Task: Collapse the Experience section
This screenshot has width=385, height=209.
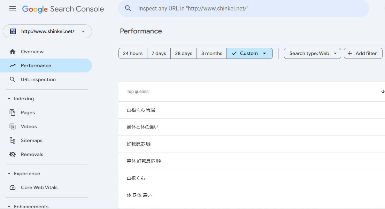Action: tap(9, 173)
